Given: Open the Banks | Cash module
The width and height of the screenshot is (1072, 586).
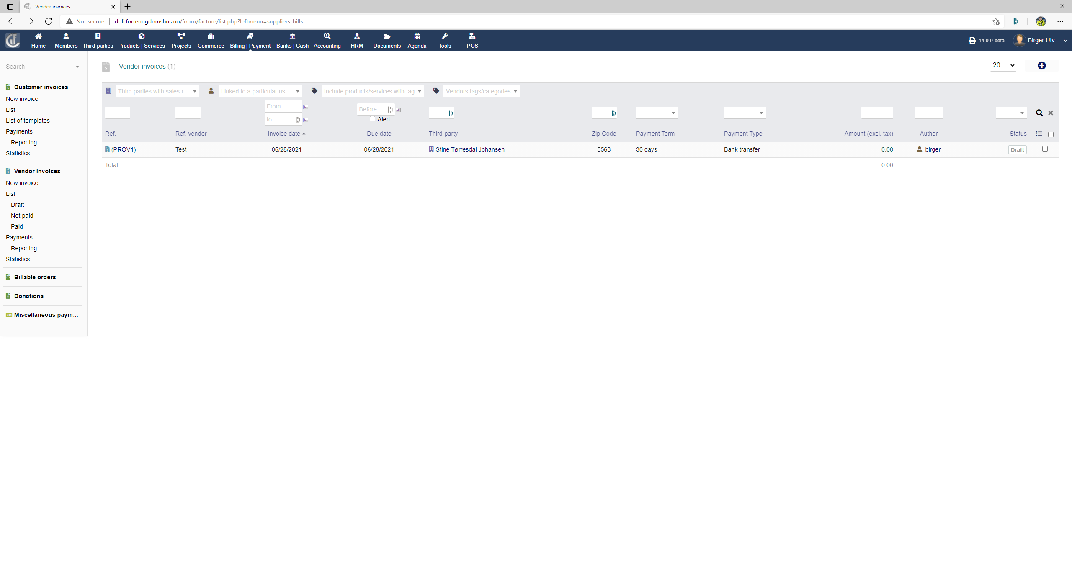Looking at the screenshot, I should 292,41.
